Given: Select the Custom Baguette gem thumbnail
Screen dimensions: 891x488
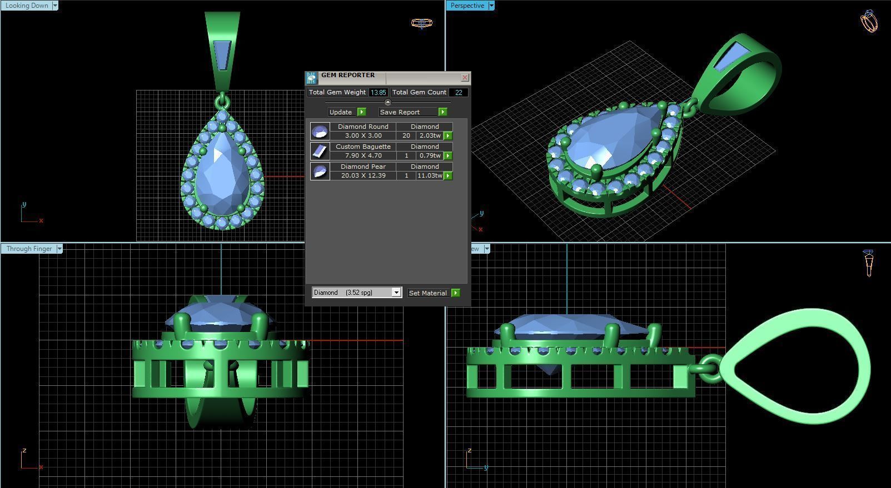Looking at the screenshot, I should 320,151.
